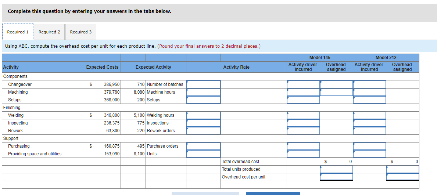Select Model 145 activity driver field for Inspecting
Viewport: 437px width, 195px height.
pyautogui.click(x=304, y=123)
